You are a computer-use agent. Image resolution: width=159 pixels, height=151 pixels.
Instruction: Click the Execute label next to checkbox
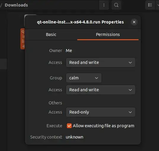(54, 126)
